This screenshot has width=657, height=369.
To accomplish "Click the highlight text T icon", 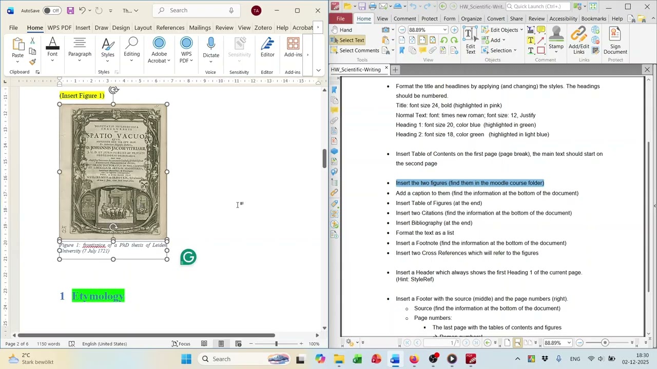I will (531, 40).
